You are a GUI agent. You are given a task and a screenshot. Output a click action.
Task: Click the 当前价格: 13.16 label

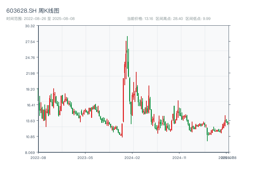tap(140, 19)
